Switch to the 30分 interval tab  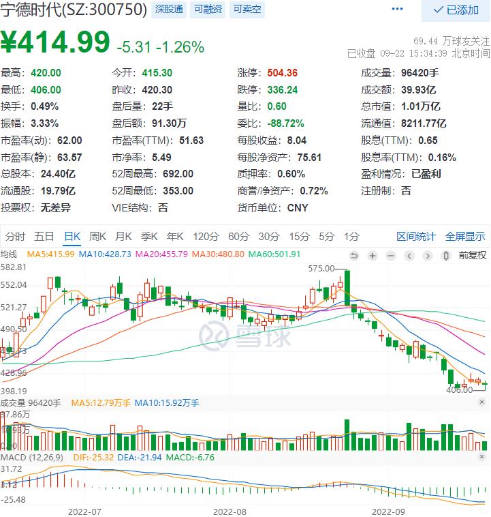269,237
